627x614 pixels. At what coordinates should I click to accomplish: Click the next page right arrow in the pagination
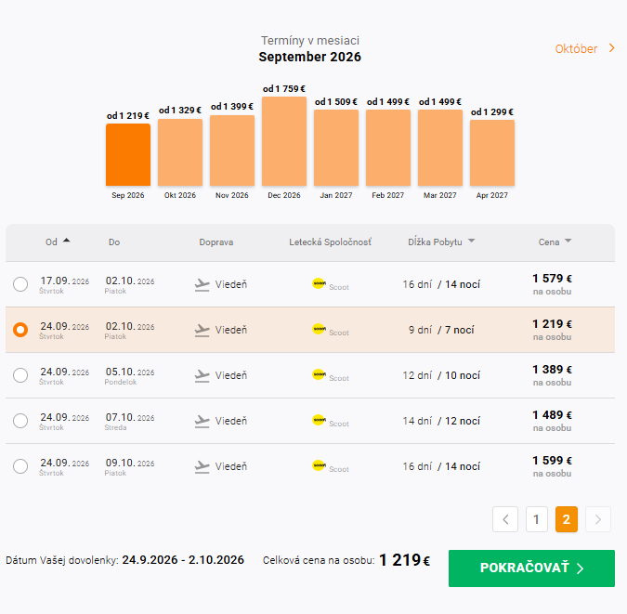(x=598, y=519)
